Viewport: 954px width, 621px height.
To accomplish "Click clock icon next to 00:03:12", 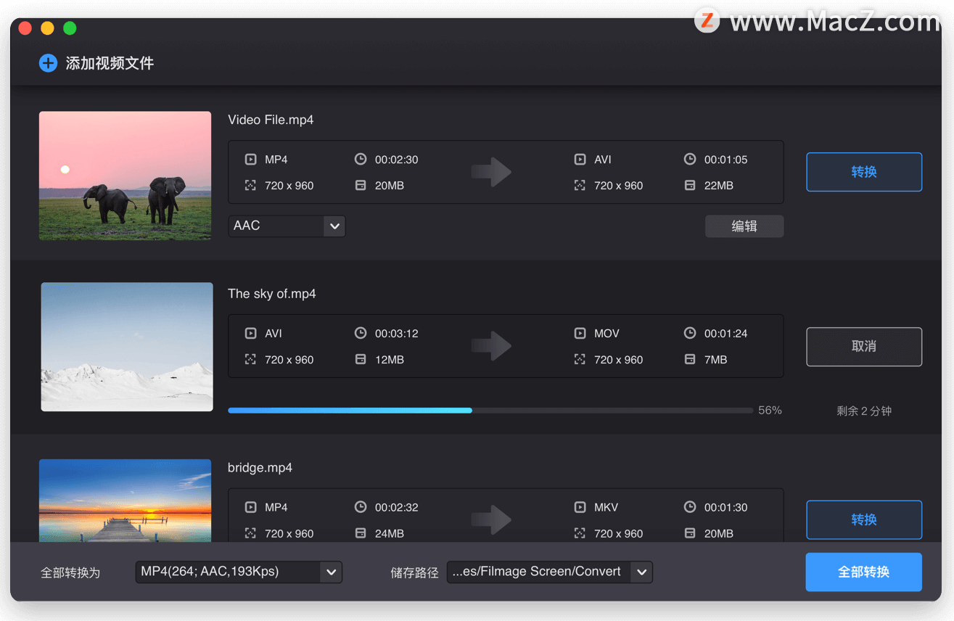I will [x=361, y=333].
